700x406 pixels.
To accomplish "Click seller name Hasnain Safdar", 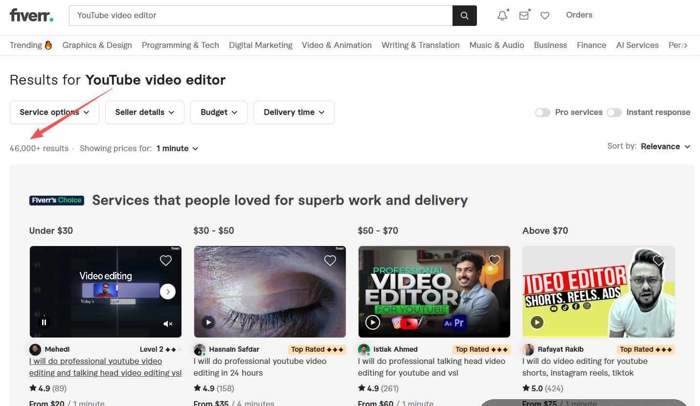I will [234, 349].
